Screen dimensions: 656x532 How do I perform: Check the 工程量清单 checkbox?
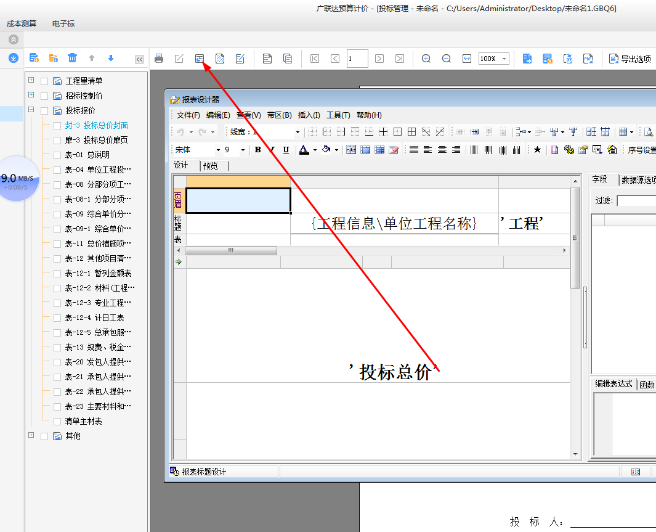(x=44, y=81)
